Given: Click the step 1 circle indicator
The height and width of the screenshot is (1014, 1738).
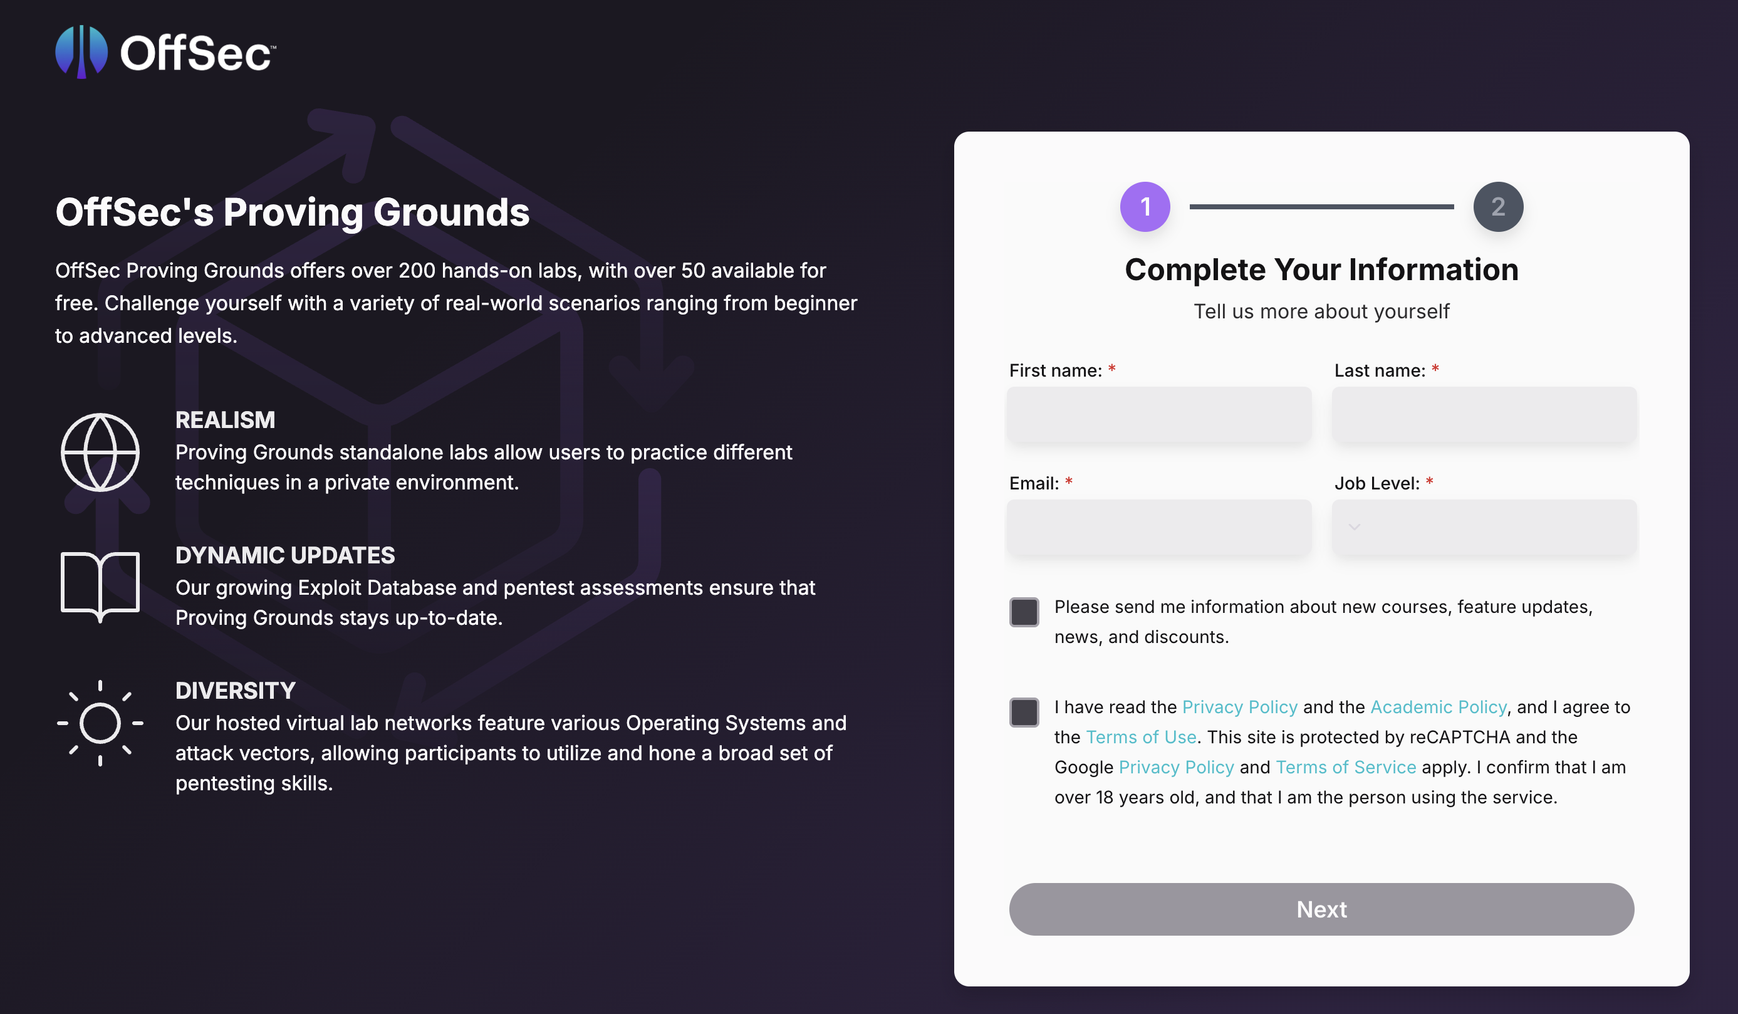Looking at the screenshot, I should point(1145,207).
